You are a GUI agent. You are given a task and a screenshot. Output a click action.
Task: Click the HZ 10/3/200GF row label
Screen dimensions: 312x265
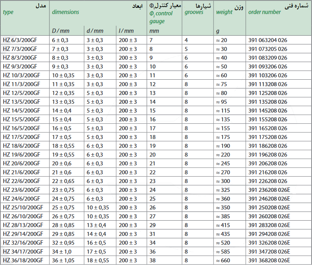[x=21, y=75]
